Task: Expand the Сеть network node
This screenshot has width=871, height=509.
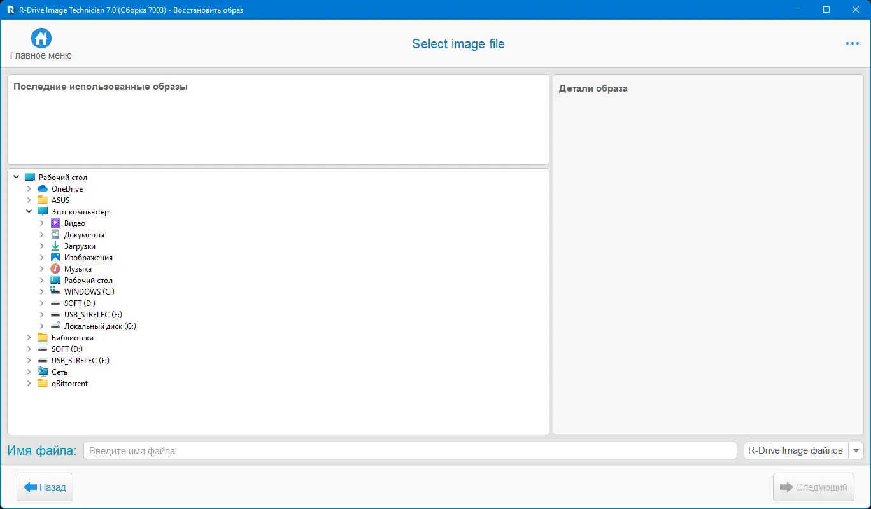Action: (x=29, y=372)
